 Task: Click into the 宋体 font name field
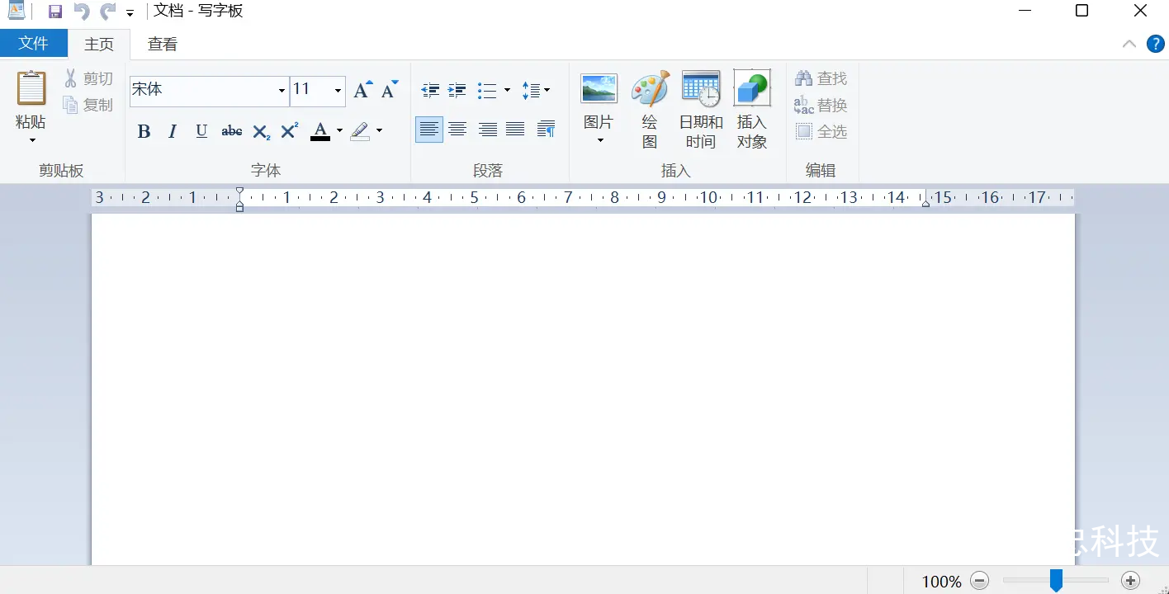(202, 90)
